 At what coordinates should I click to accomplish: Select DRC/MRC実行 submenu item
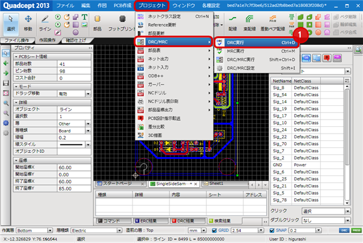pos(257,60)
